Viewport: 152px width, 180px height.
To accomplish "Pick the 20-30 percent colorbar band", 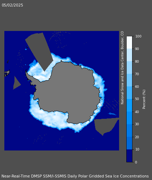I will [129, 131].
